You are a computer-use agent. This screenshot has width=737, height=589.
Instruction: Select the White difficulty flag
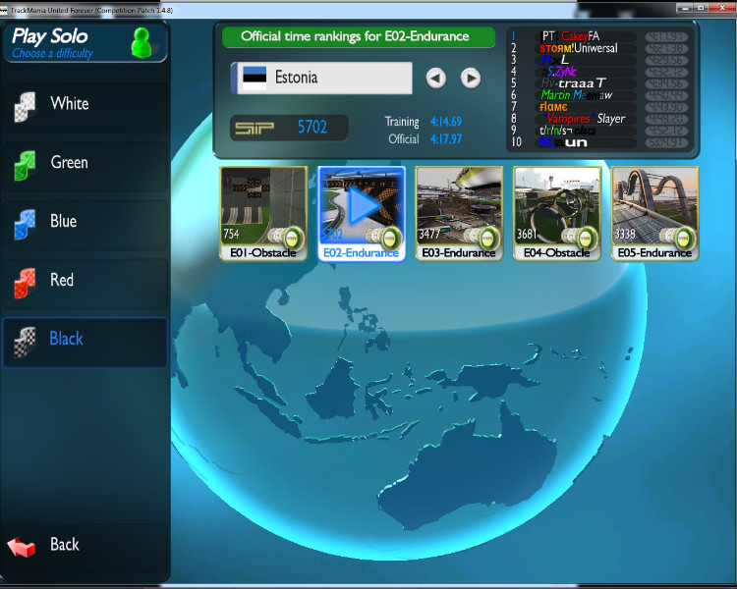(x=23, y=105)
